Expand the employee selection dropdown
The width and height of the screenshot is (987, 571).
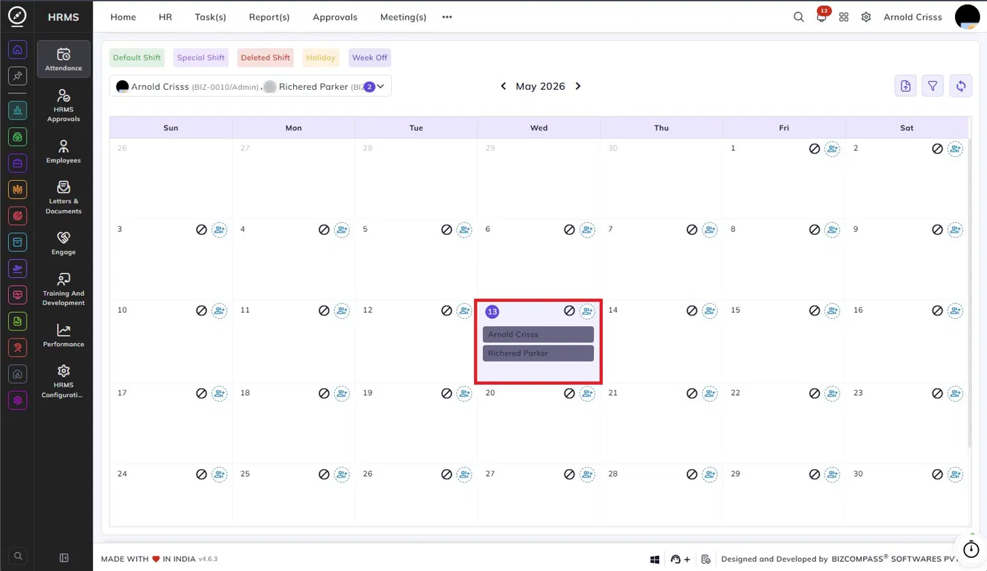pyautogui.click(x=381, y=86)
